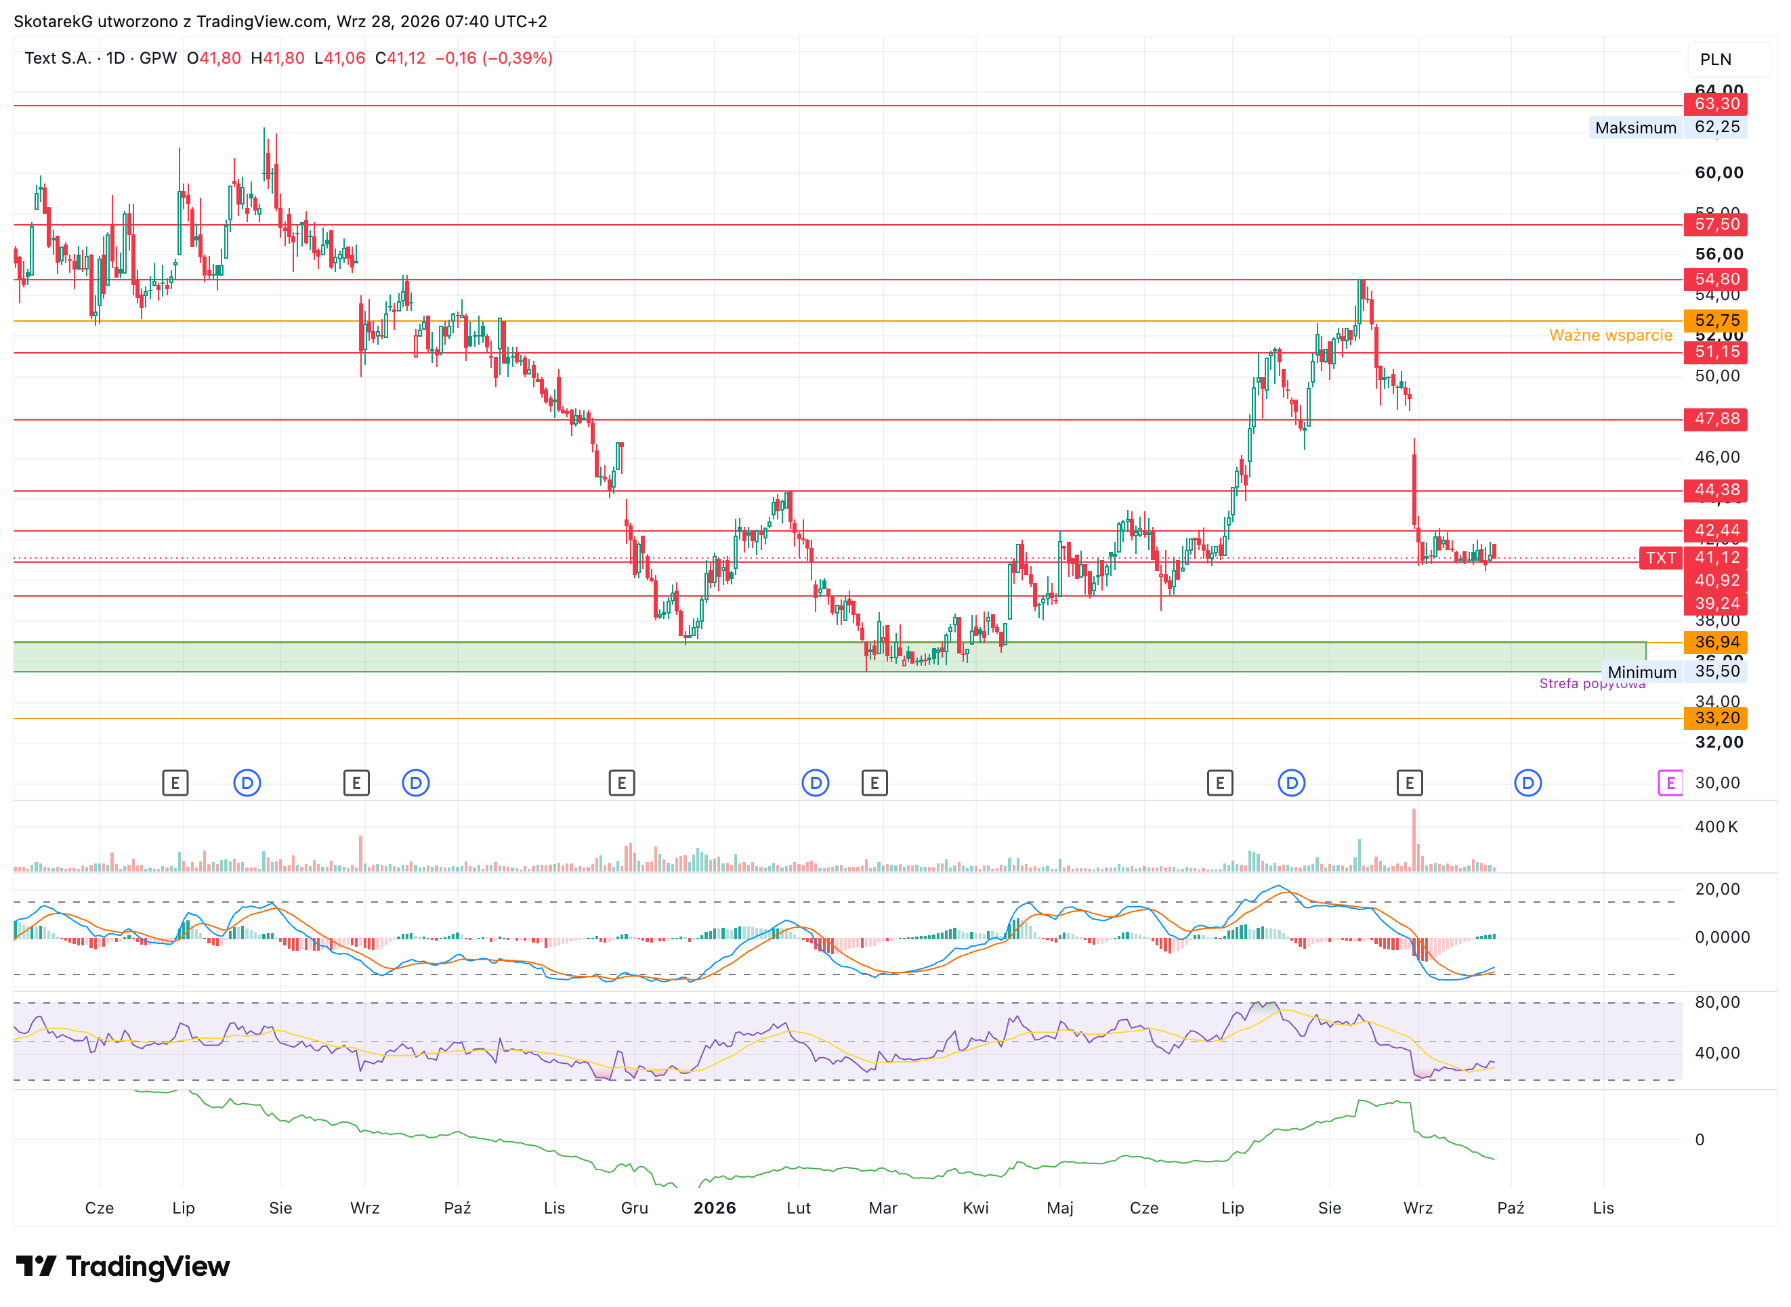Image resolution: width=1791 pixels, height=1307 pixels.
Task: Click the TXT last price tag
Action: 1660,558
